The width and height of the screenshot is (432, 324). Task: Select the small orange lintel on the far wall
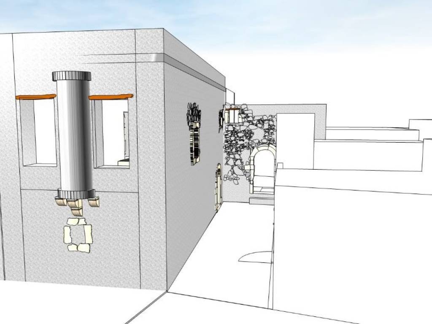click(232, 109)
